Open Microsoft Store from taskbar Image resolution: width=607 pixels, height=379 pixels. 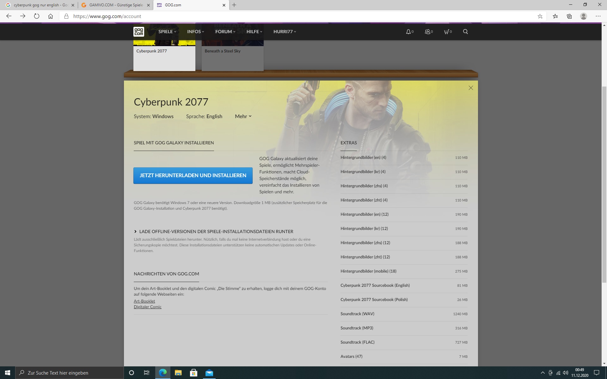pyautogui.click(x=193, y=373)
